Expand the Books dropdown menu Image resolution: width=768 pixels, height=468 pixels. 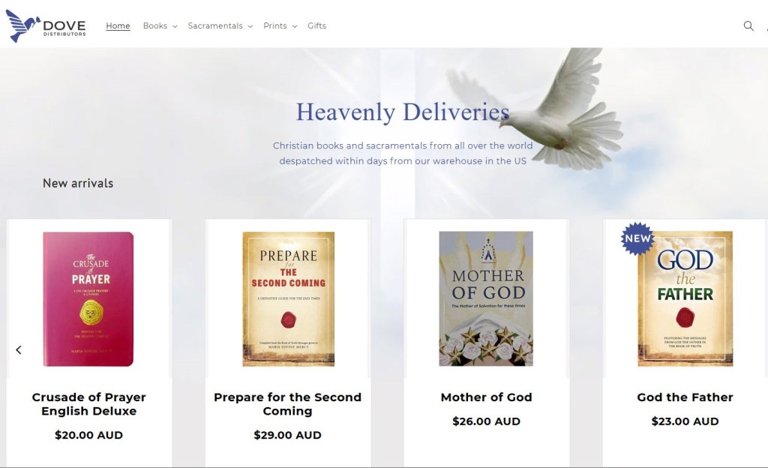point(160,26)
